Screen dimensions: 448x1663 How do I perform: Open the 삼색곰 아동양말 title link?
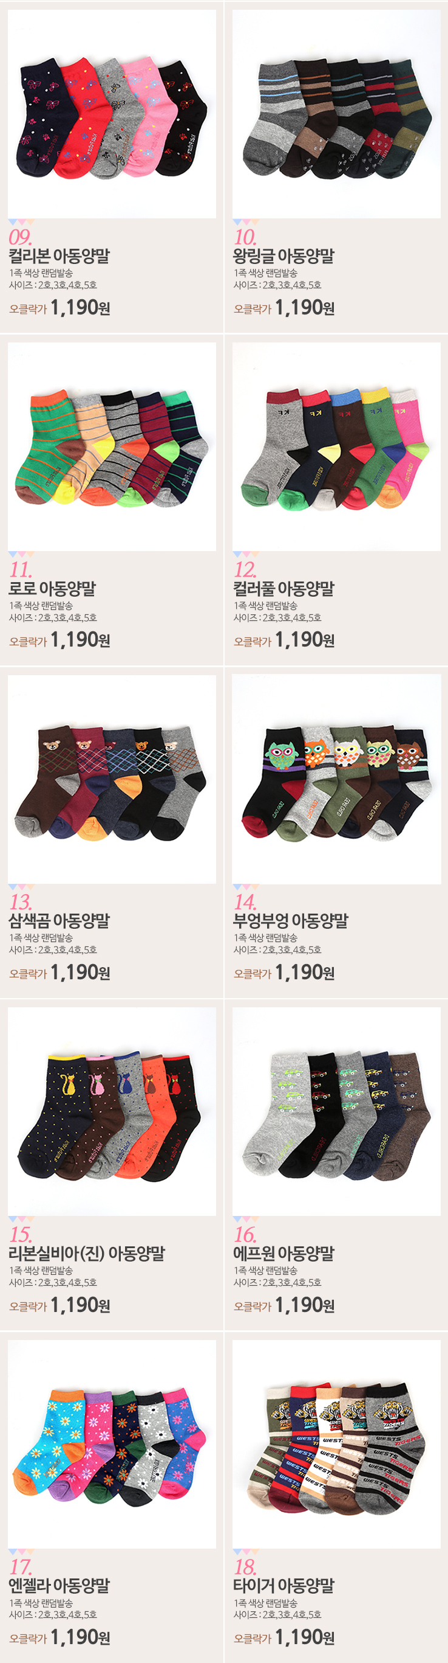(59, 920)
